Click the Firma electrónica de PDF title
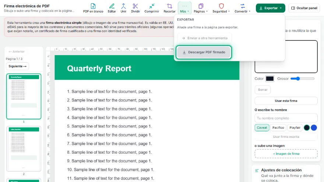Image resolution: width=324 pixels, height=182 pixels. point(27,6)
